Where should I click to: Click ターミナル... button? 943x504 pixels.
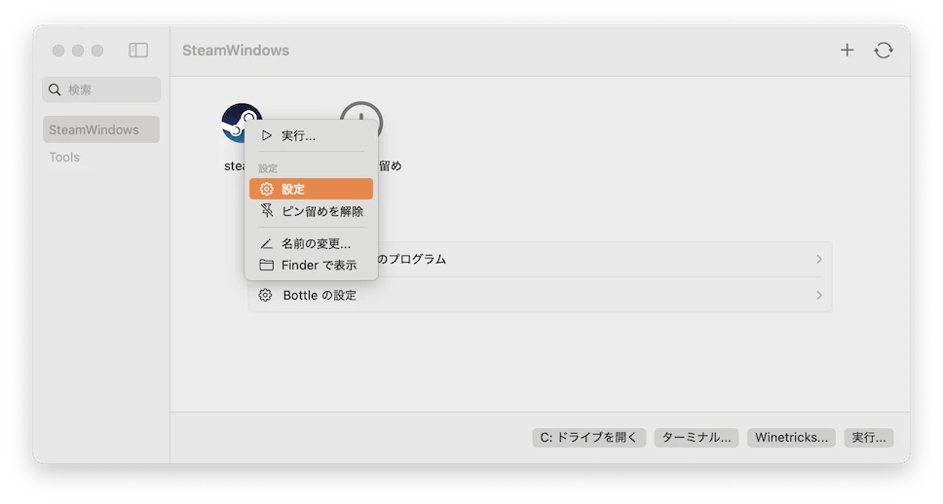(x=697, y=437)
